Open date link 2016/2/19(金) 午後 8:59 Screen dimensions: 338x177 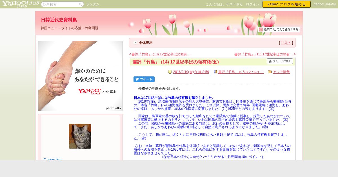[191, 72]
